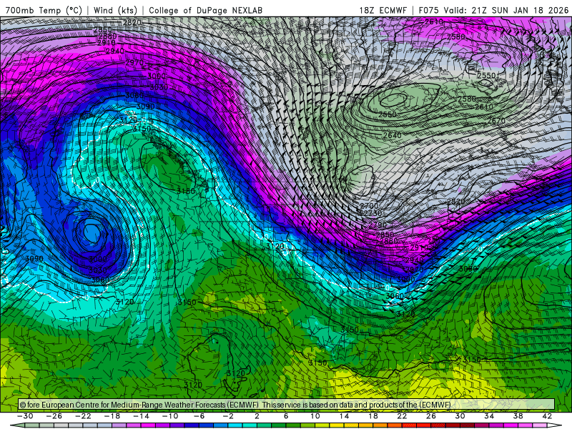Pick the 2790 height contour label
This screenshot has width=572, height=429.
(x=378, y=225)
